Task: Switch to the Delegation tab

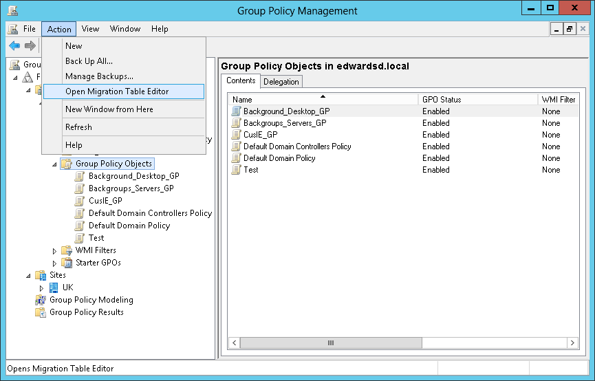Action: tap(281, 82)
